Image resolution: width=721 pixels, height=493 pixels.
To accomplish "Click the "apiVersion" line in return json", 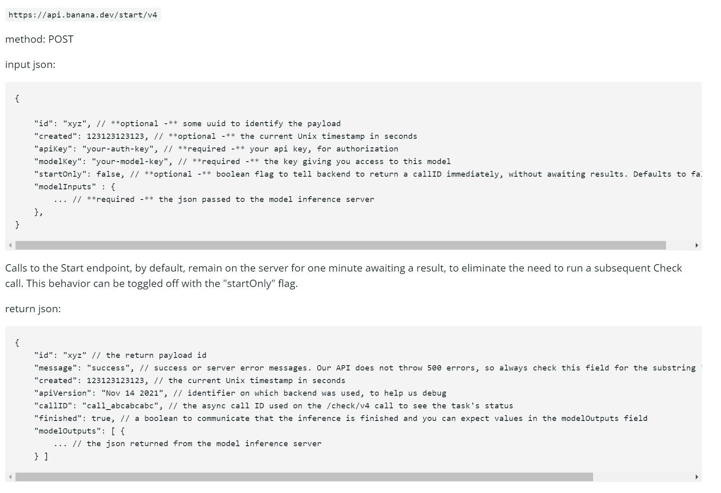I will click(240, 393).
